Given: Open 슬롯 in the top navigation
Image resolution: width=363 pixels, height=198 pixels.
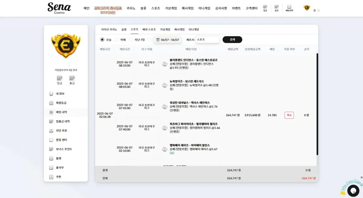Looking at the screenshot, I should point(143,8).
